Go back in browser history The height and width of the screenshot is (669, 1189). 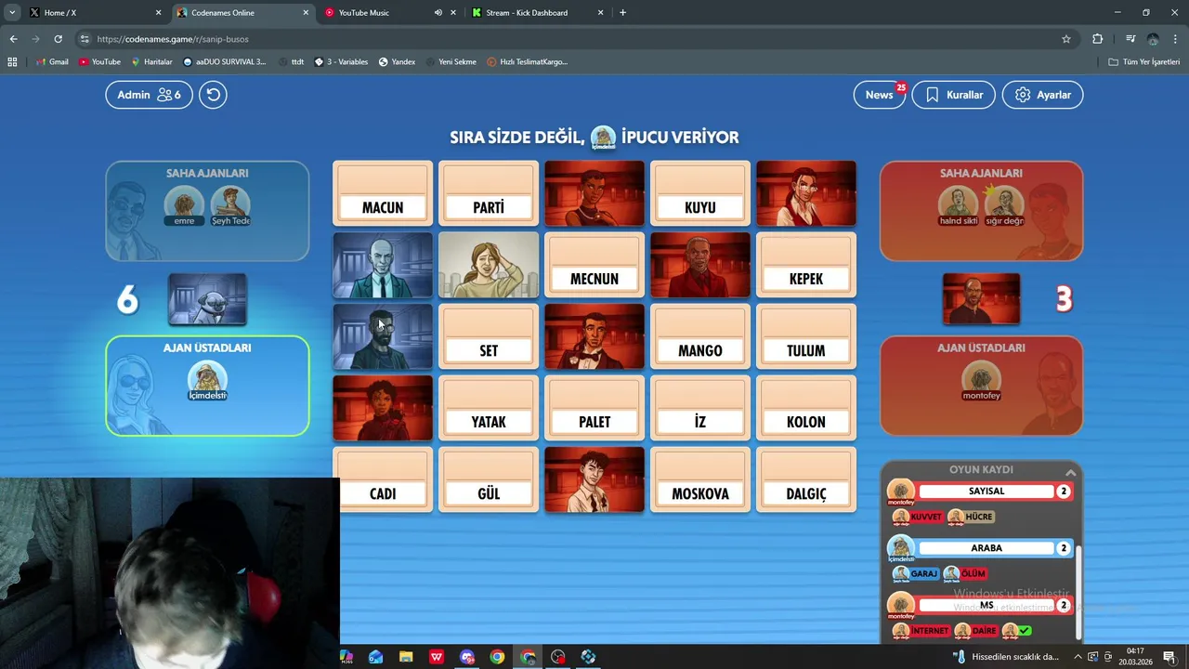coord(13,39)
